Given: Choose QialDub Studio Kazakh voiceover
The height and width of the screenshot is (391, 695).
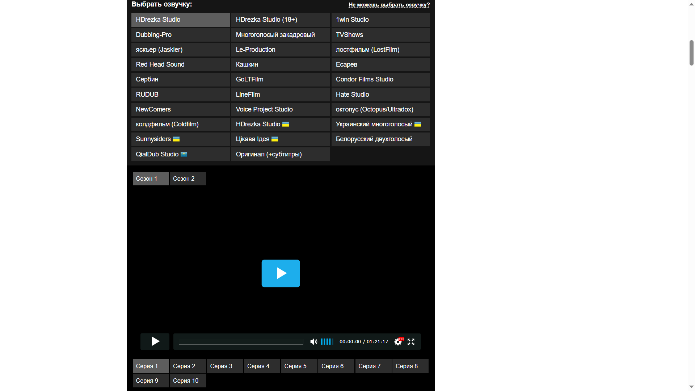Looking at the screenshot, I should [181, 154].
